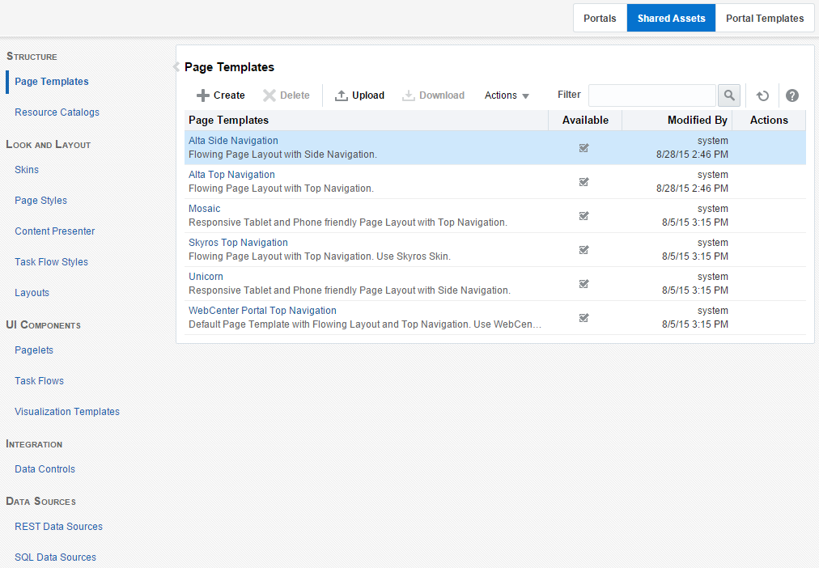Go to REST Data Sources
This screenshot has height=568, width=819.
point(58,527)
